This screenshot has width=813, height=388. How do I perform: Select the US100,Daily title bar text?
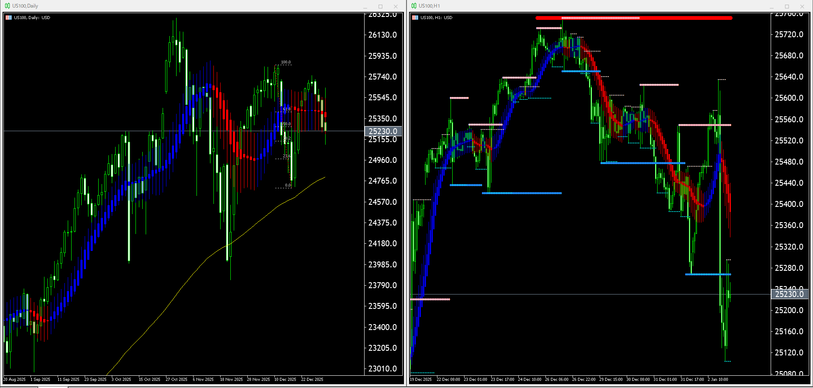(25, 6)
